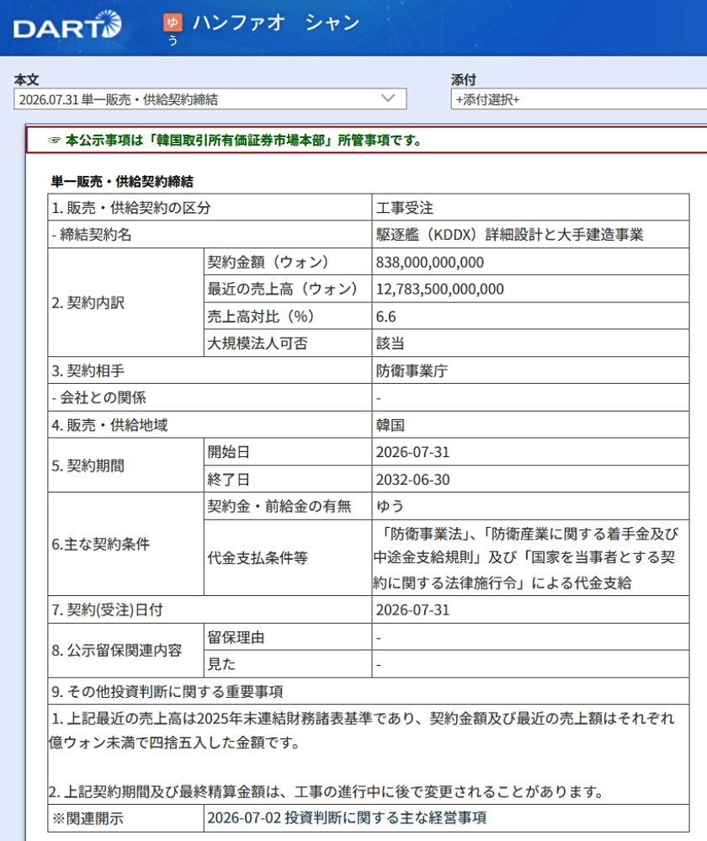Image resolution: width=707 pixels, height=841 pixels.
Task: Open the +添付選択+ attachment dropdown
Action: click(x=579, y=99)
